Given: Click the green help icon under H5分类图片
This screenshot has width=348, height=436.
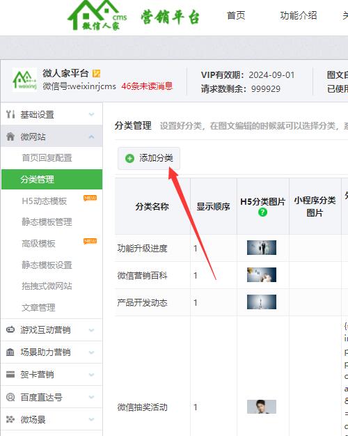Looking at the screenshot, I should (262, 212).
